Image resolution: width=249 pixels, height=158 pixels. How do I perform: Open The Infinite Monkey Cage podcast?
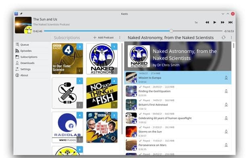102,127
